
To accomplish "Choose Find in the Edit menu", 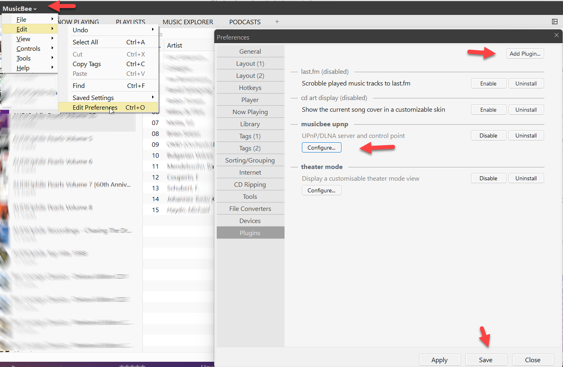I will click(x=109, y=85).
